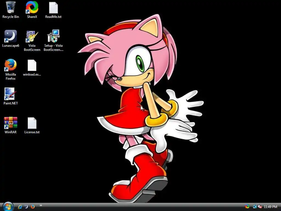Select the Lunascape6 desktop shortcut
This screenshot has width=281, height=211.
click(11, 39)
